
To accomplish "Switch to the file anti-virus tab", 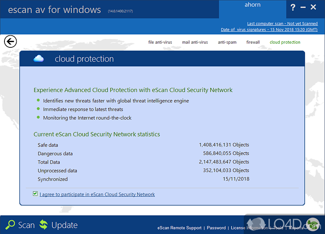I will point(160,42).
